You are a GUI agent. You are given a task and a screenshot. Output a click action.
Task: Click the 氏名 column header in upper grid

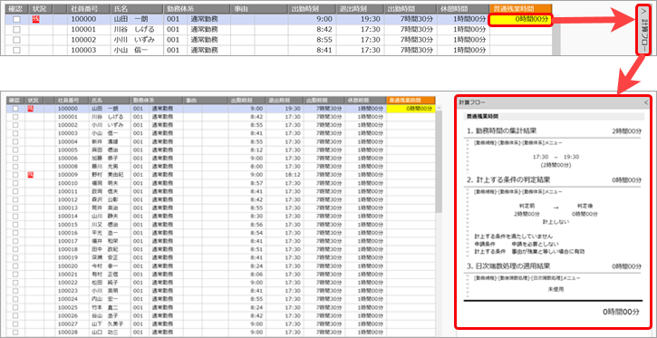point(137,9)
